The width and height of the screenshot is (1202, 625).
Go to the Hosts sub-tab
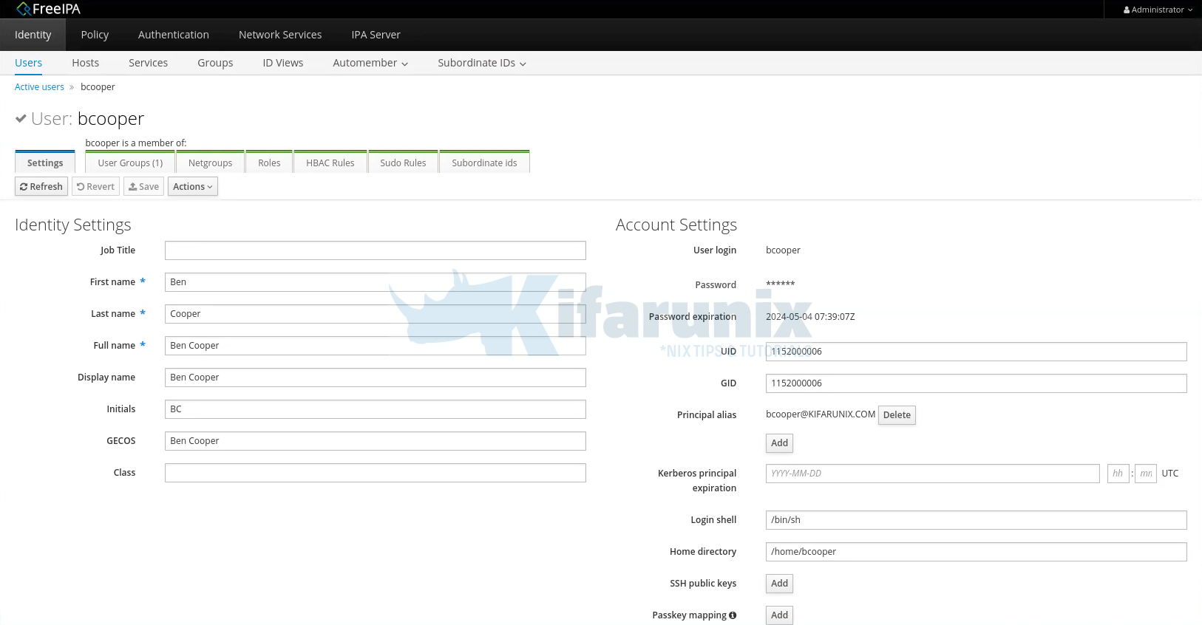(x=86, y=63)
